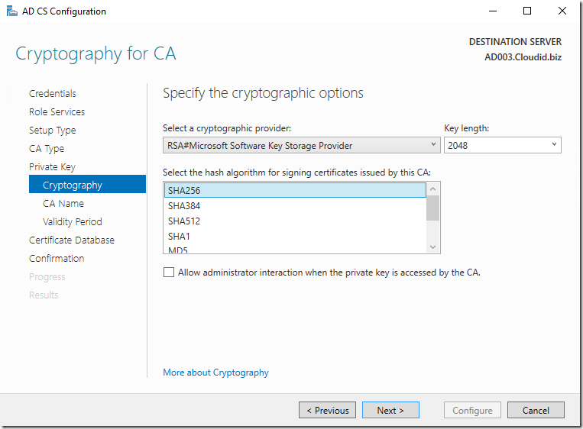Open the Role Services step
Image resolution: width=583 pixels, height=429 pixels.
click(57, 112)
